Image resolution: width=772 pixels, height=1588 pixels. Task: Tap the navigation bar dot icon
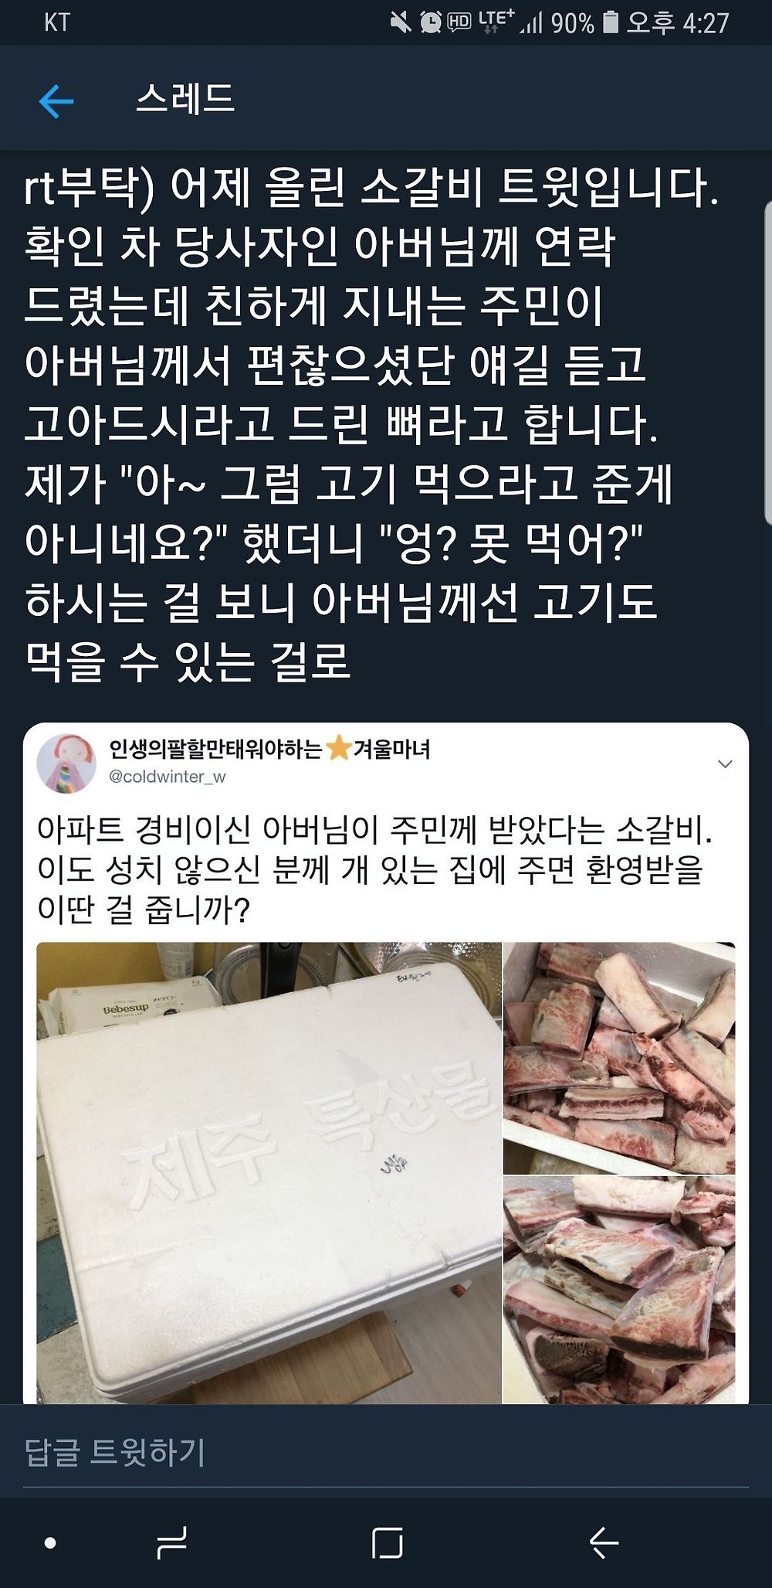point(50,1543)
